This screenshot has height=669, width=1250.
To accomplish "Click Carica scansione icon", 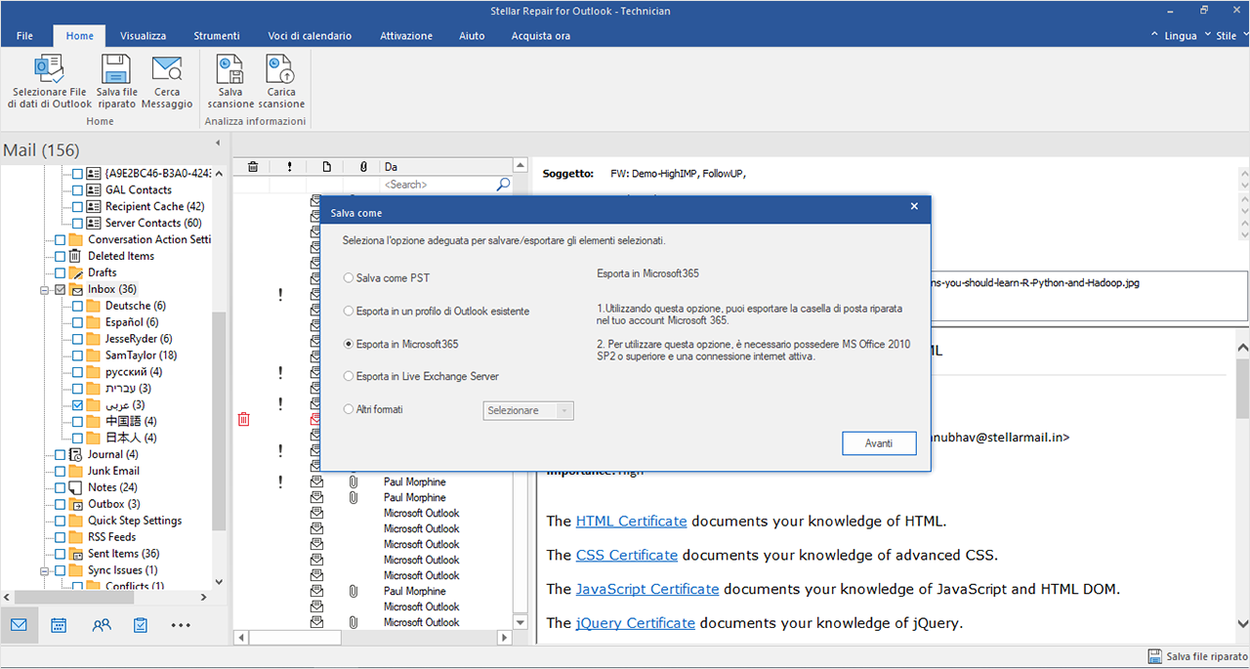I will pyautogui.click(x=281, y=68).
